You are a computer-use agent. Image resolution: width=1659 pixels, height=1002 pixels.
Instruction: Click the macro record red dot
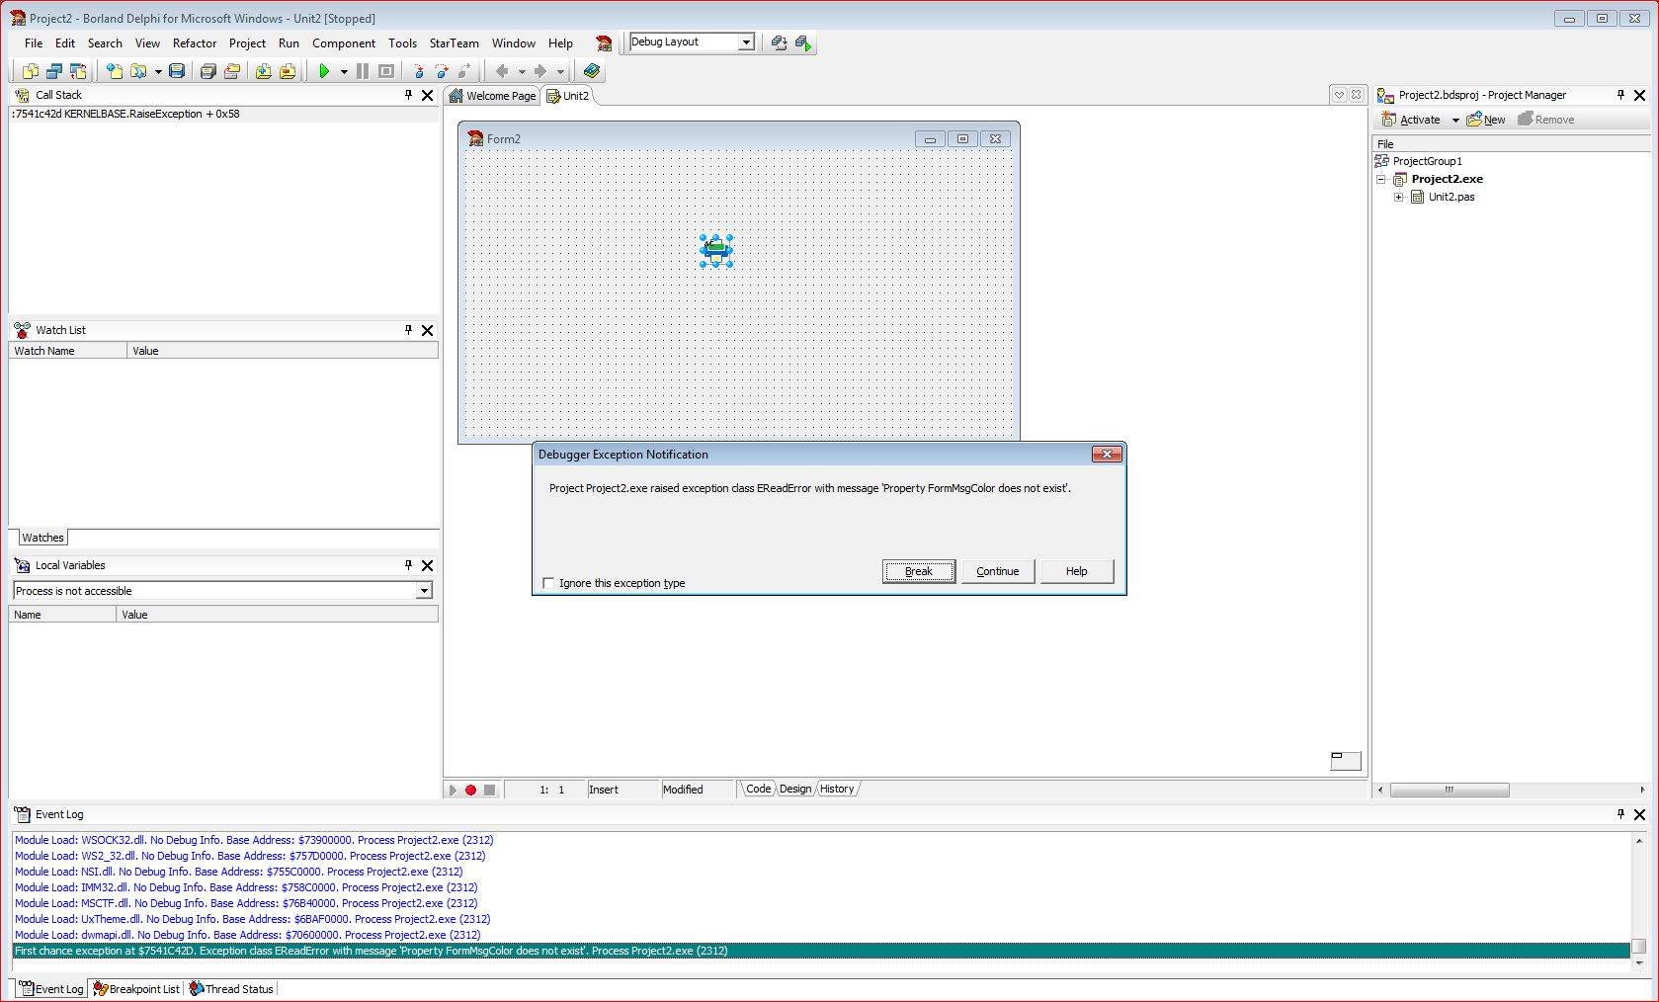pos(470,790)
